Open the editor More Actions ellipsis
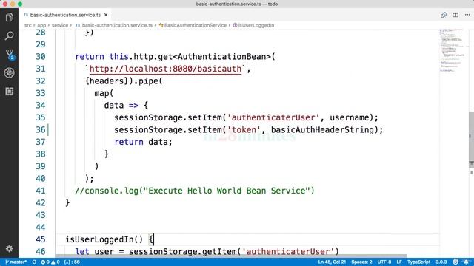This screenshot has height=266, width=474. click(x=467, y=15)
